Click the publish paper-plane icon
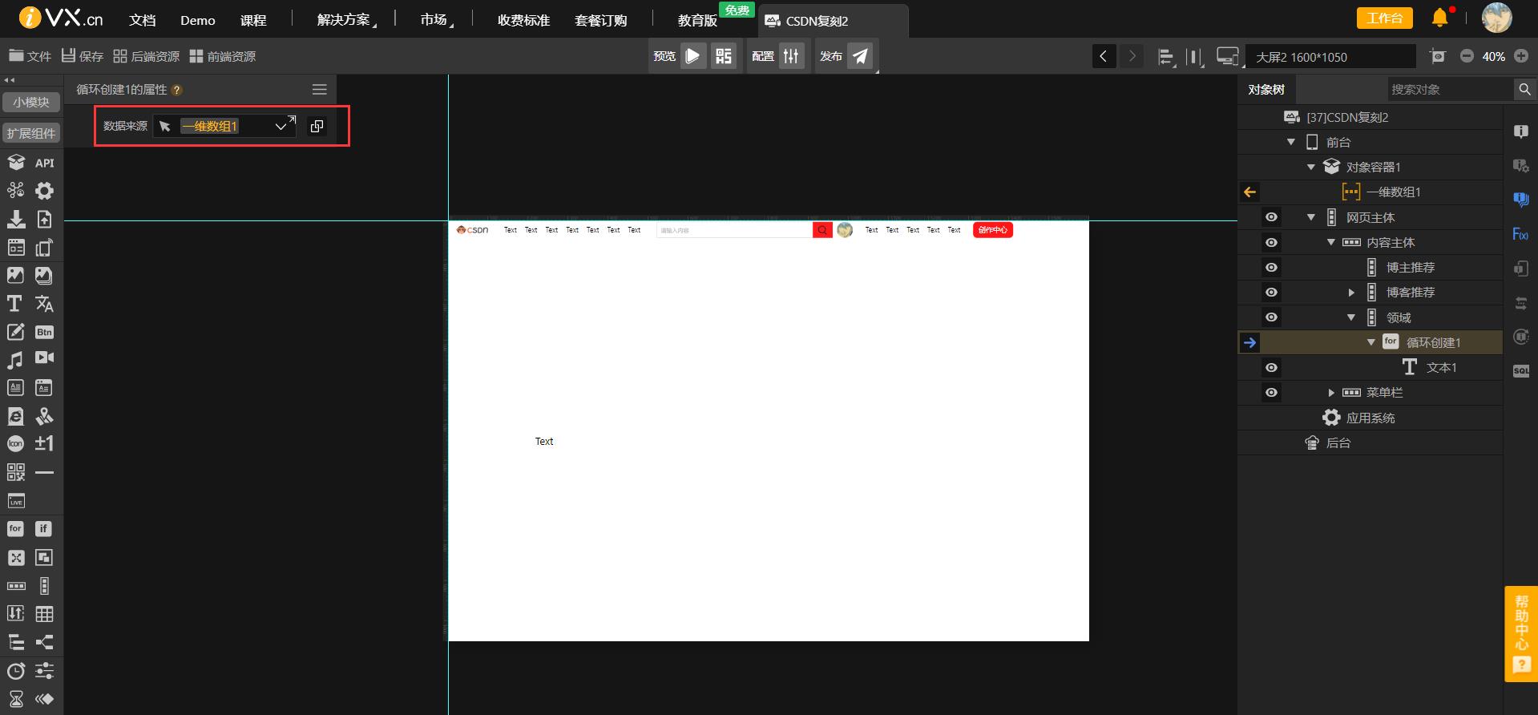 point(860,56)
